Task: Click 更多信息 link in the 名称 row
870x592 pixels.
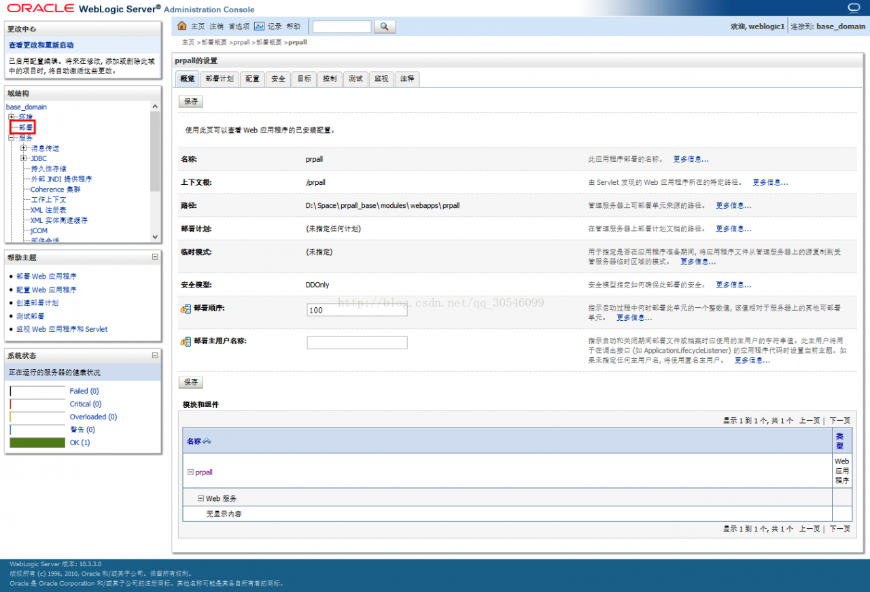Action: tap(691, 159)
